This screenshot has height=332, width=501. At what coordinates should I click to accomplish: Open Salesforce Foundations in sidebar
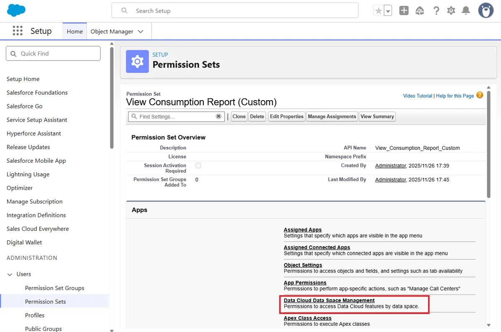click(x=37, y=93)
